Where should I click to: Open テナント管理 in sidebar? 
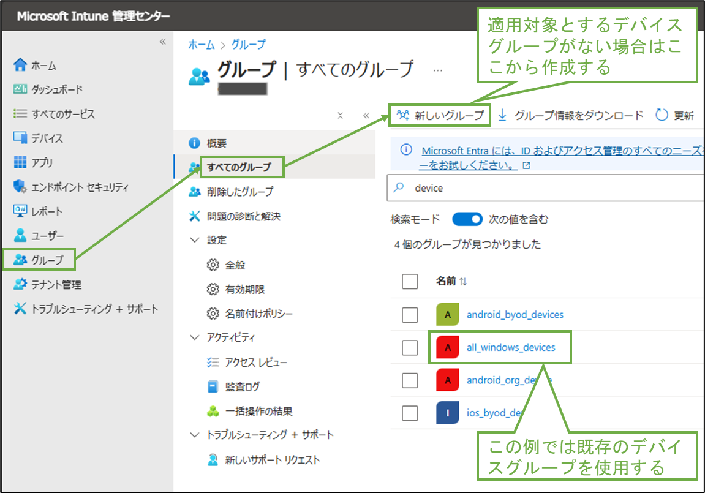[x=47, y=285]
